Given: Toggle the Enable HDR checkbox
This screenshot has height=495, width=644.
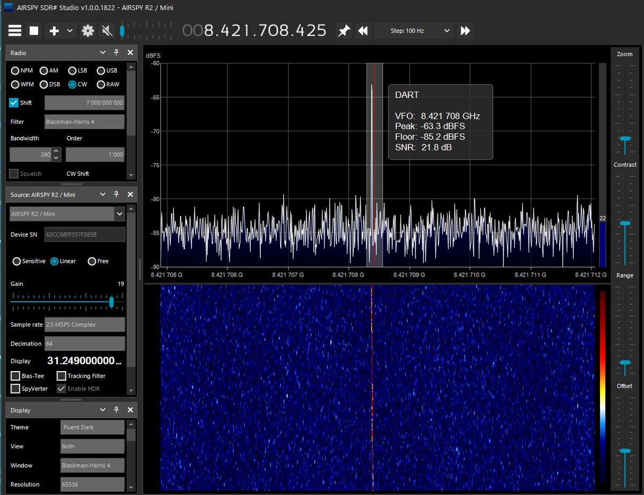Looking at the screenshot, I should [x=61, y=388].
